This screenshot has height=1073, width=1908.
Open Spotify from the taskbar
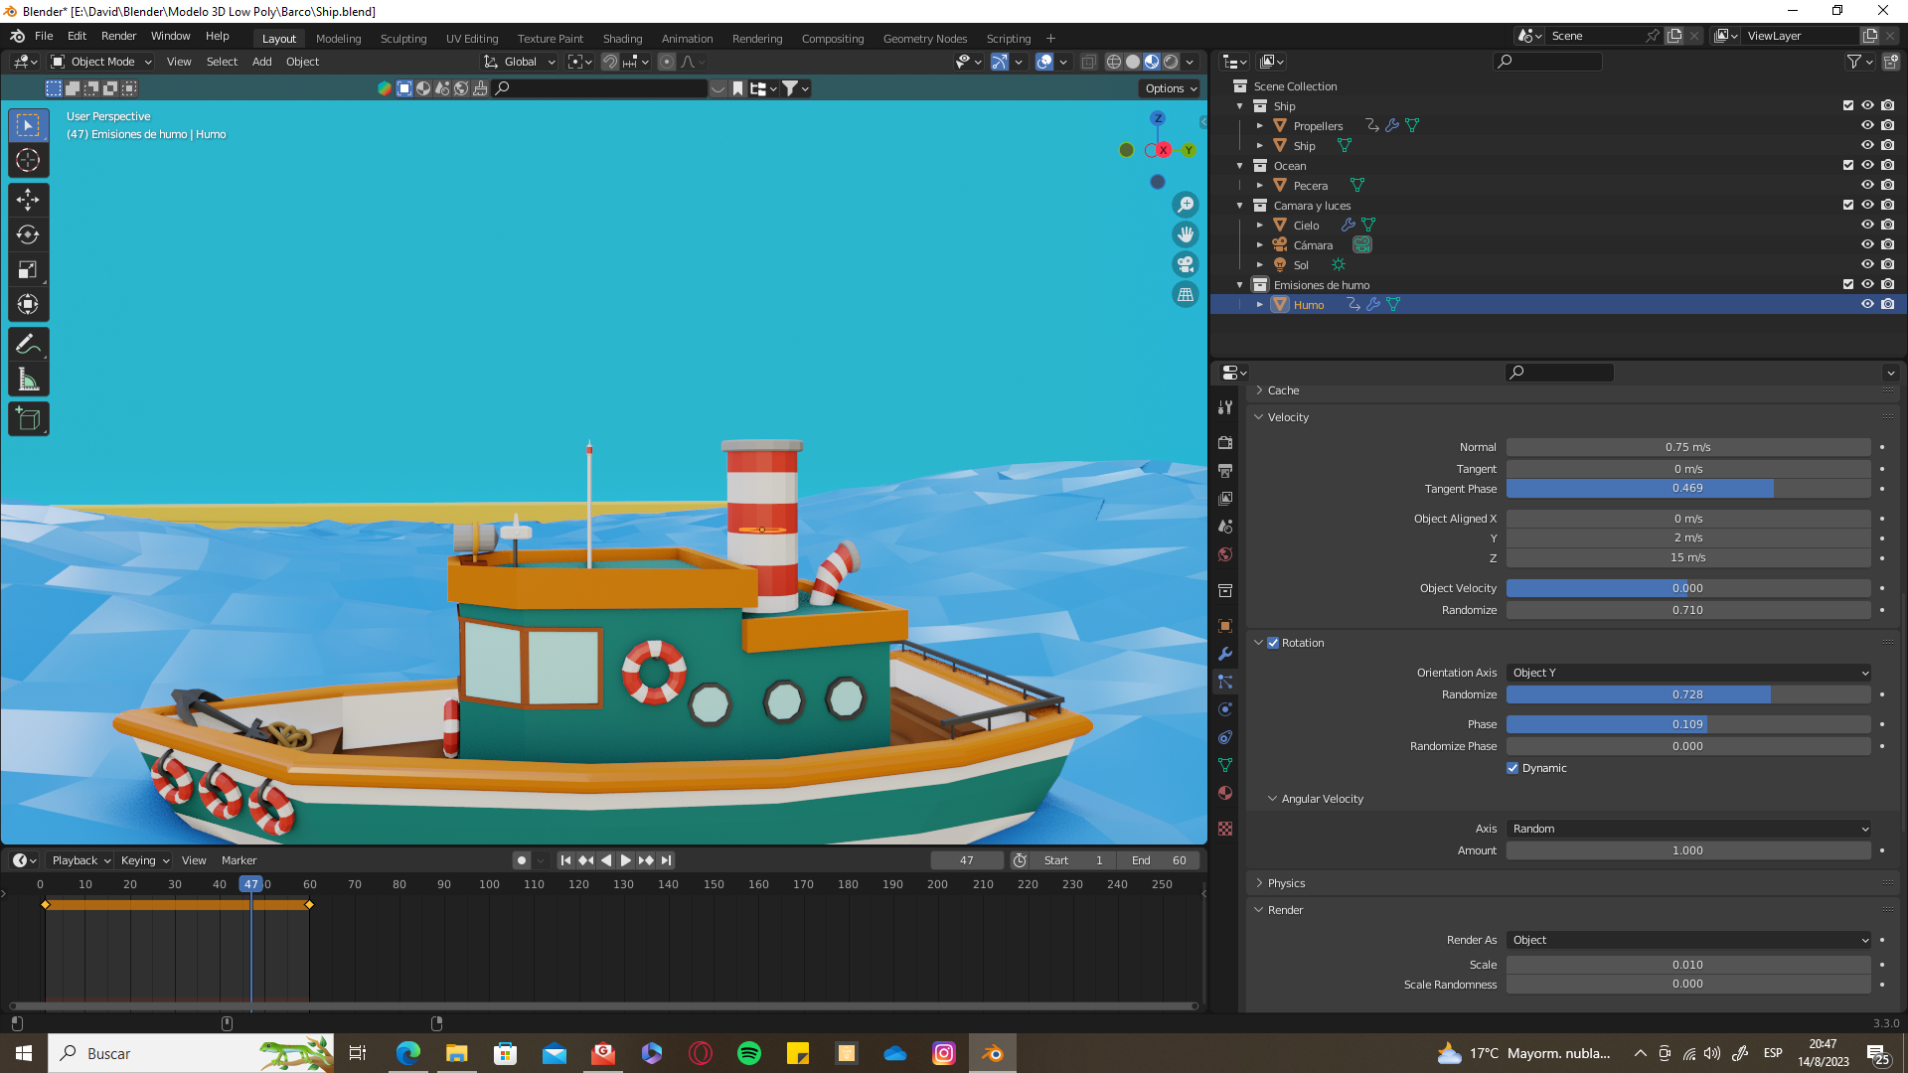pyautogui.click(x=749, y=1053)
